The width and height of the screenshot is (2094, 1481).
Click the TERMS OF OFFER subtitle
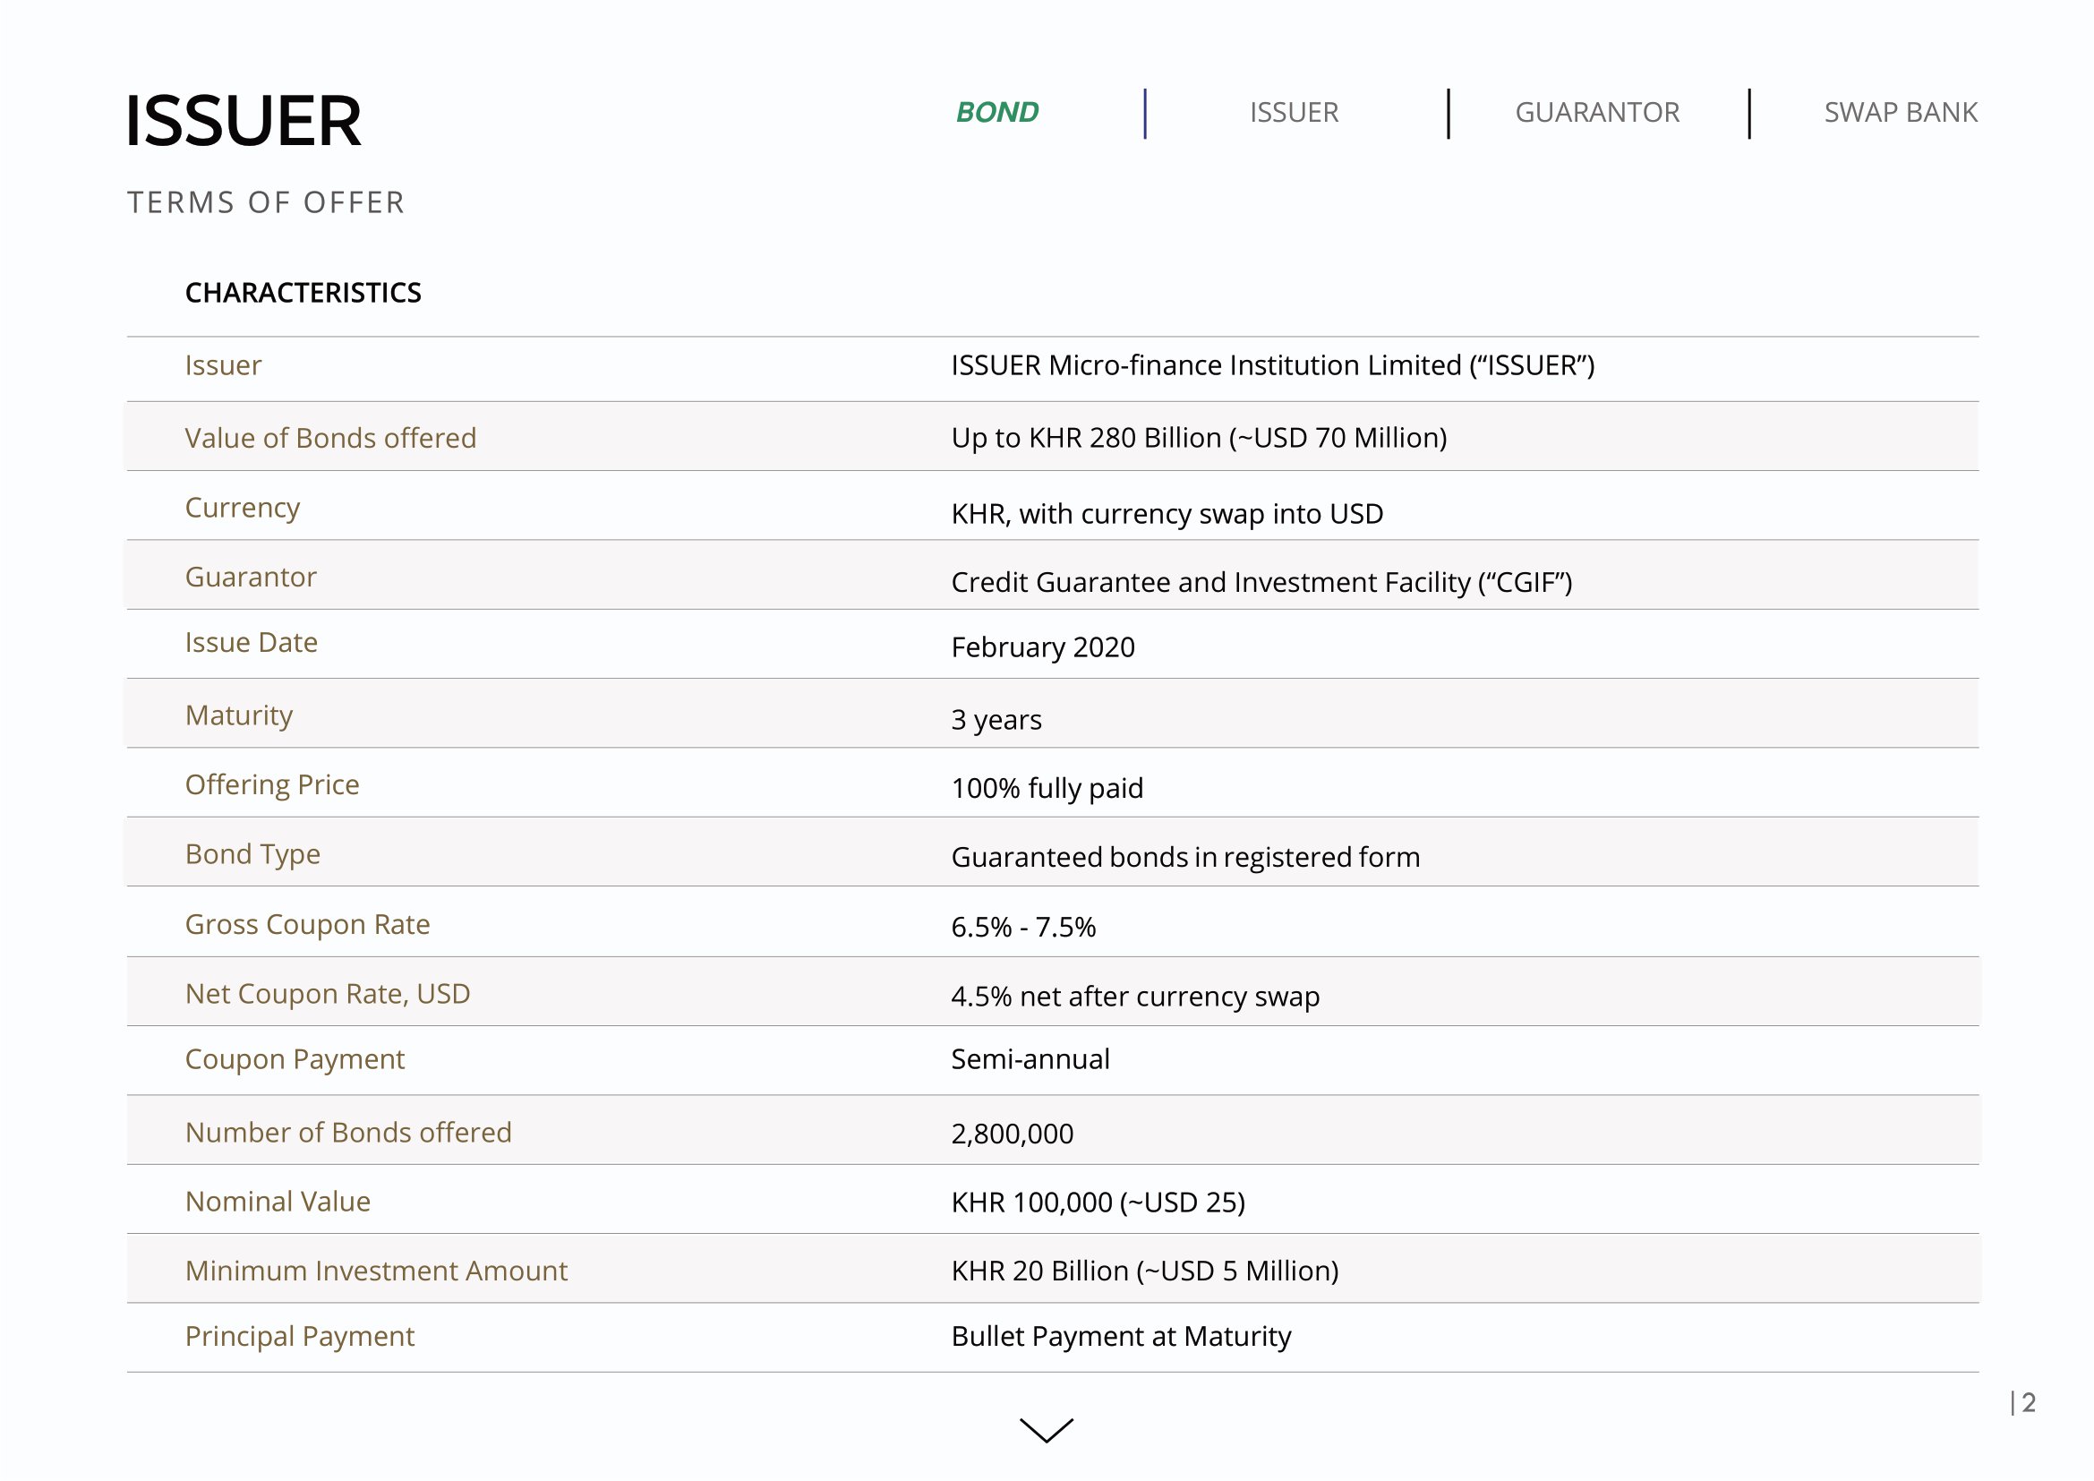coord(265,202)
